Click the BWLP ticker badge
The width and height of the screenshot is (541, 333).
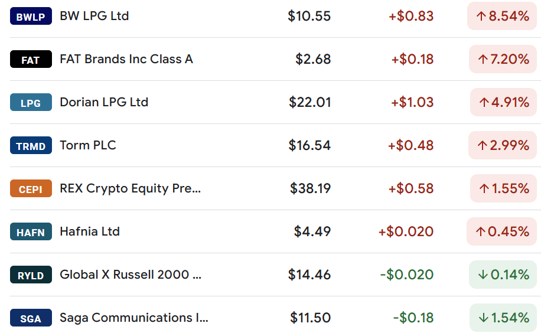coord(31,16)
